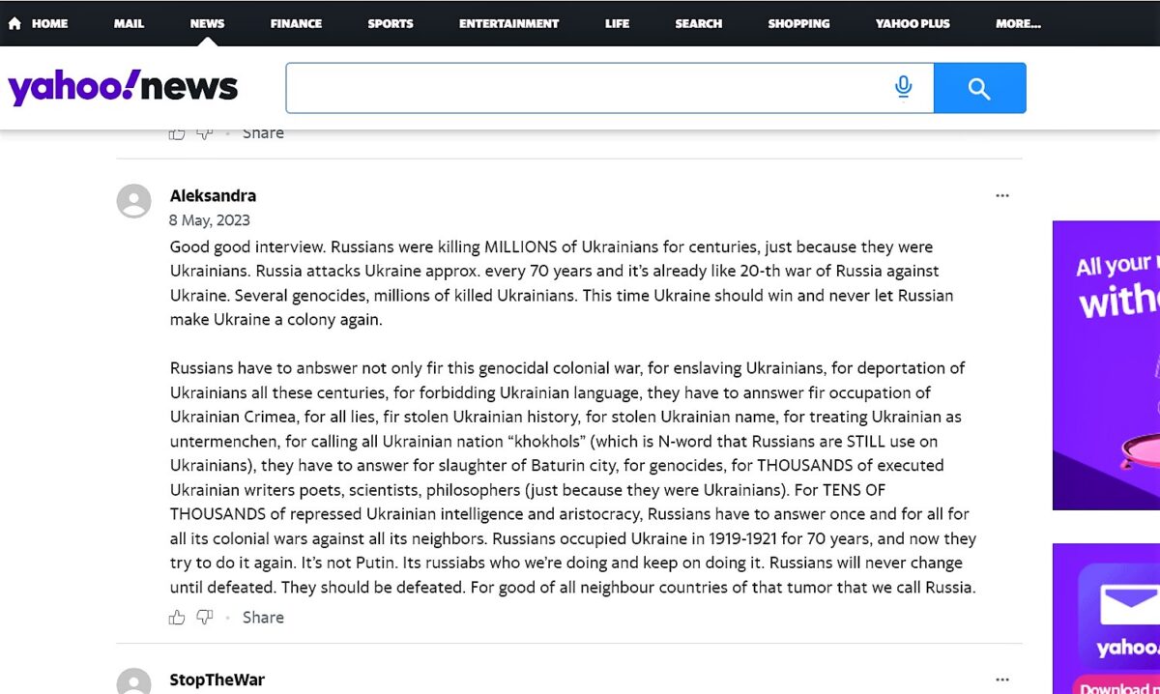Share Aleksandra's comment
Screen dimensions: 1160x694
[x=263, y=617]
